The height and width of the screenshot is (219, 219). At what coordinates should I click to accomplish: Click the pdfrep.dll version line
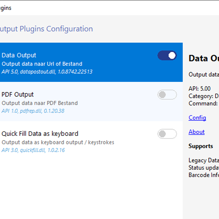coord(33,111)
